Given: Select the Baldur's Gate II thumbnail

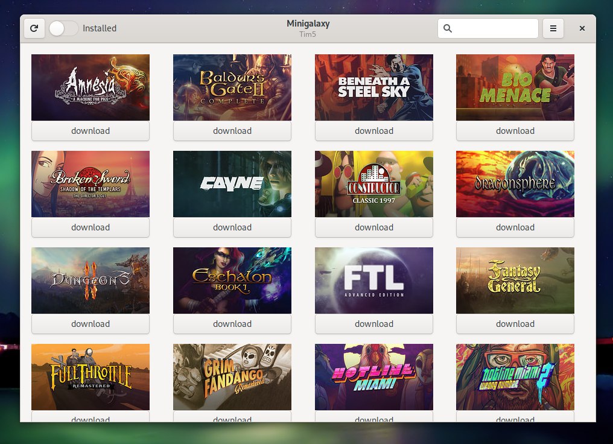Looking at the screenshot, I should [232, 87].
